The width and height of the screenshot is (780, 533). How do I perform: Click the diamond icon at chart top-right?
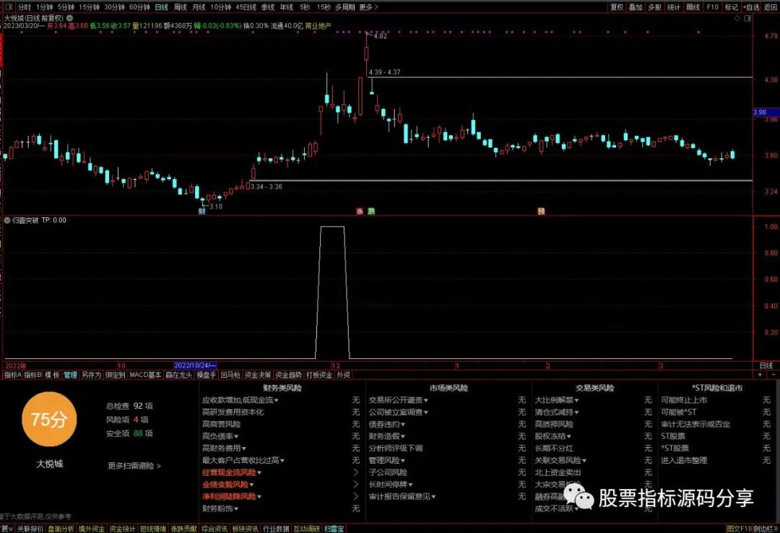click(737, 18)
